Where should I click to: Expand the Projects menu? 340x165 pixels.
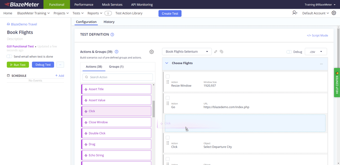point(61,13)
